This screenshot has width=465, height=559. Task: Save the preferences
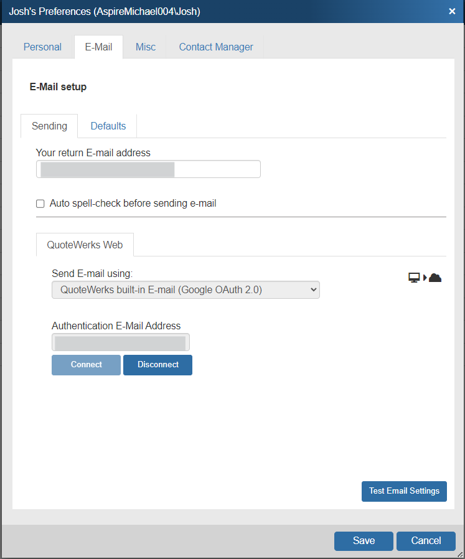(x=364, y=541)
